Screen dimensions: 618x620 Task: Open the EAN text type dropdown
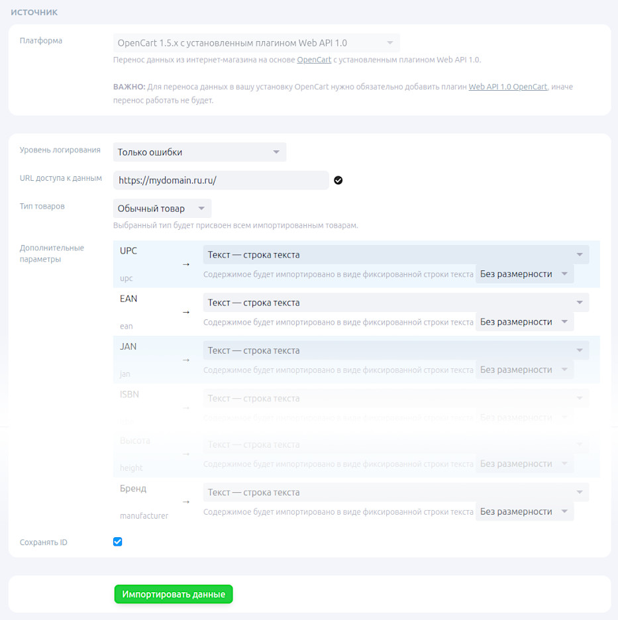pyautogui.click(x=395, y=303)
